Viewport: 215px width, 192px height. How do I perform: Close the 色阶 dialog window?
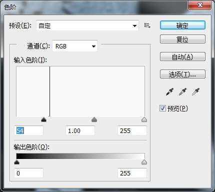(200, 5)
